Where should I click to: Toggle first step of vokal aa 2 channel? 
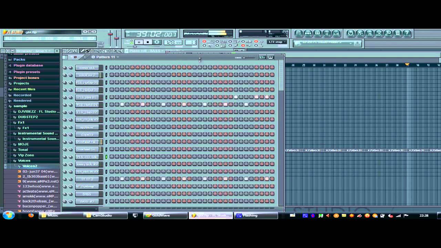112,75
